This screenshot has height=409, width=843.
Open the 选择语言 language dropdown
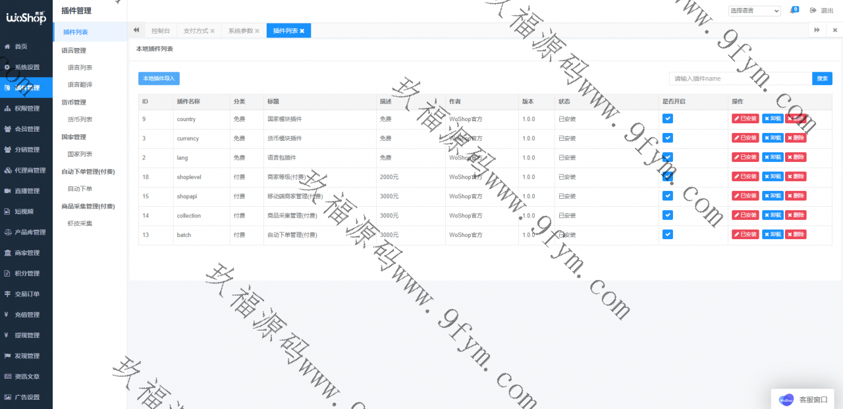754,11
